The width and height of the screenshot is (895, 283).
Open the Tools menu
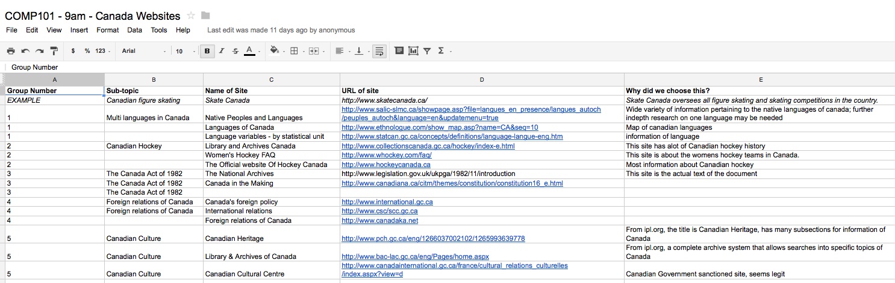pos(159,30)
